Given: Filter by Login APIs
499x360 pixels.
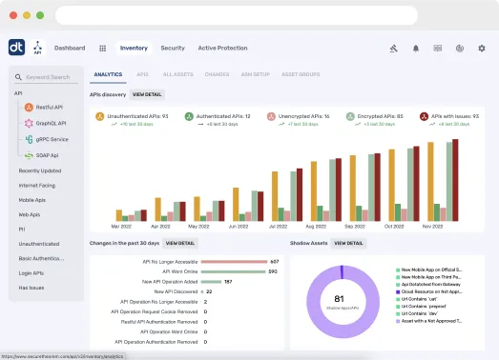Looking at the screenshot, I should [x=31, y=273].
